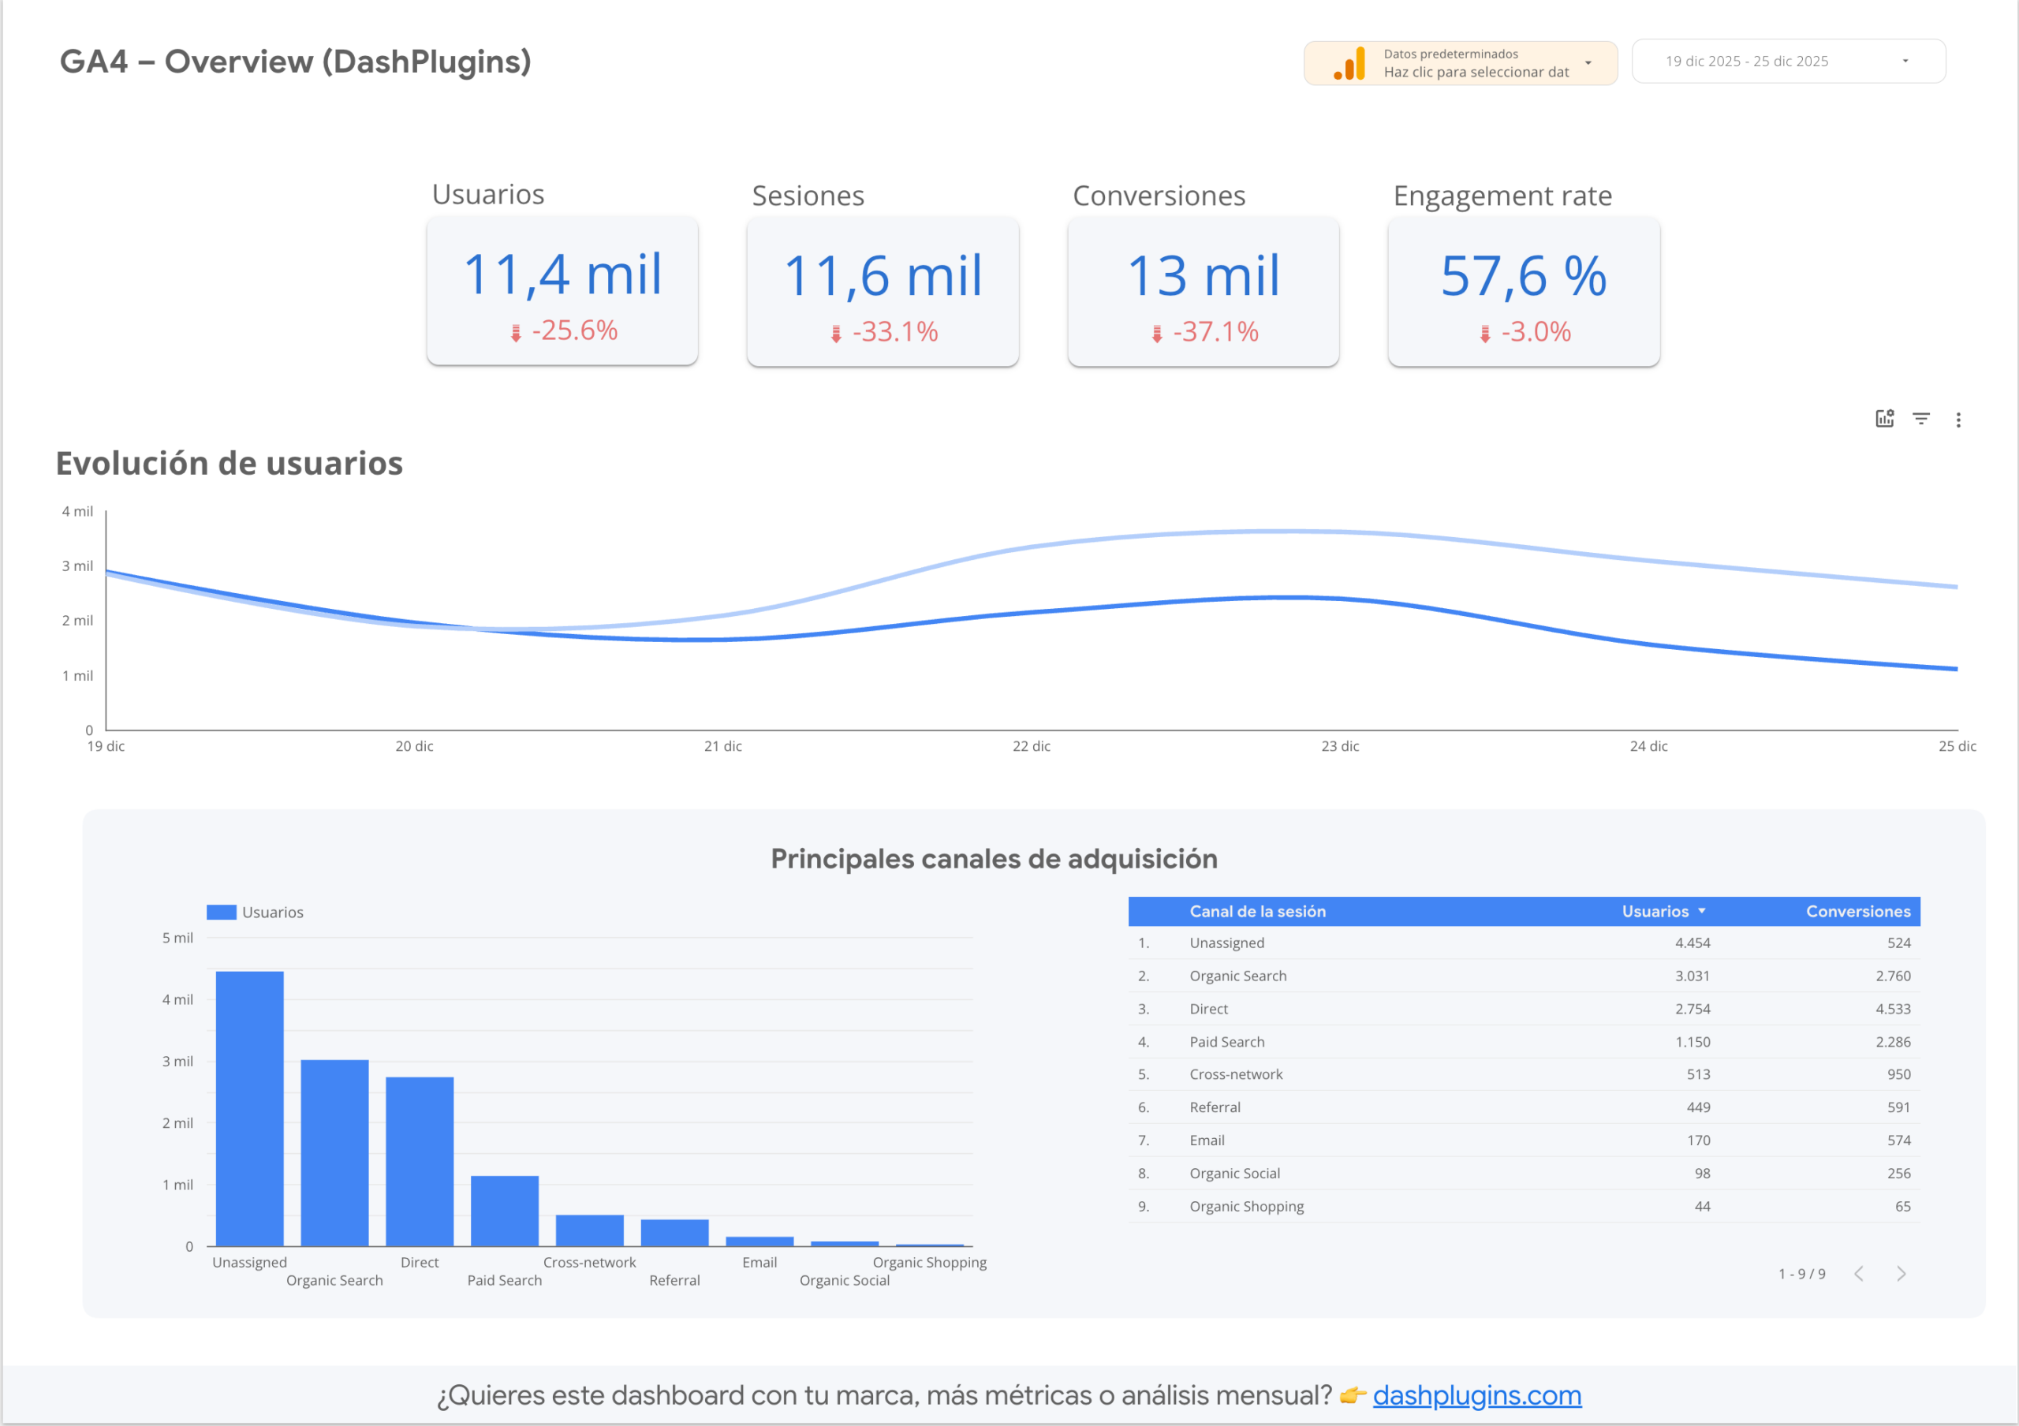Click the red down arrow next to -25.6%
Screen dimensions: 2019x1426
click(516, 332)
